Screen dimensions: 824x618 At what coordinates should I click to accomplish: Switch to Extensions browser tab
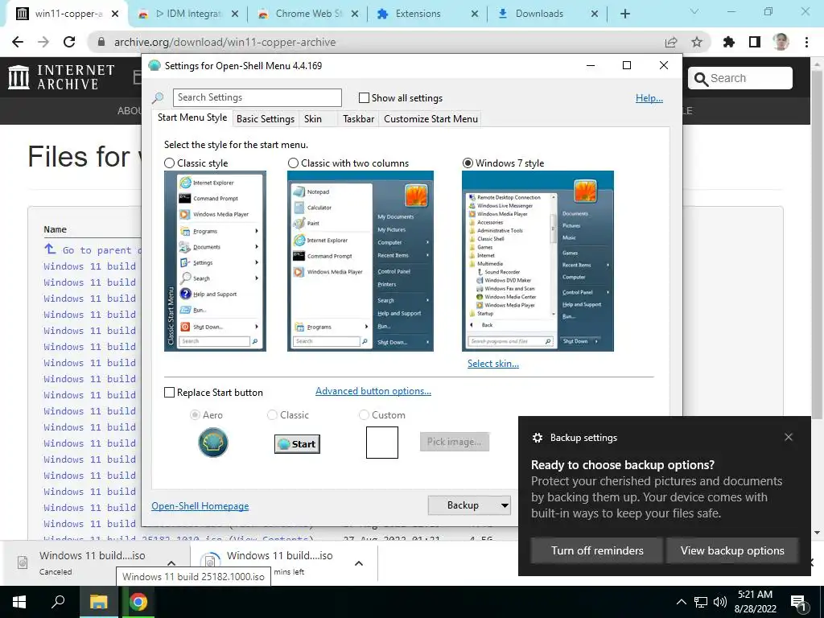pyautogui.click(x=428, y=14)
